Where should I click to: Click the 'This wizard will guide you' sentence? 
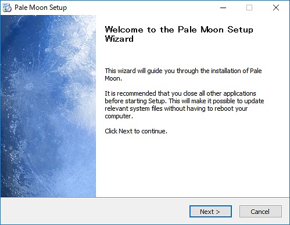(x=183, y=74)
